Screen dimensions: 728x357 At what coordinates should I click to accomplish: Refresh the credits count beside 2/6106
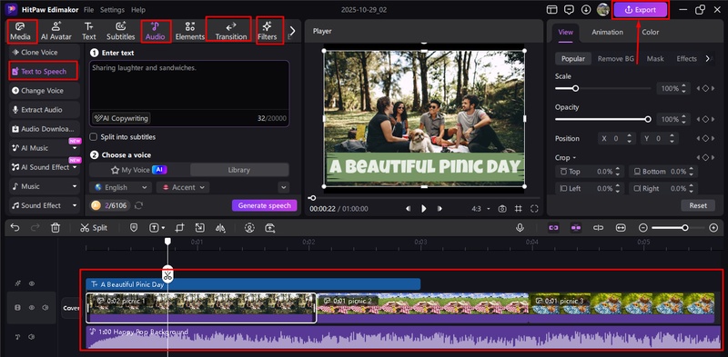(138, 205)
